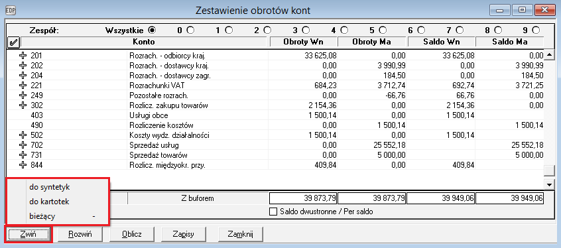Click the Obroty Wn total 39 873,79 box
The width and height of the screenshot is (561, 248).
point(304,198)
